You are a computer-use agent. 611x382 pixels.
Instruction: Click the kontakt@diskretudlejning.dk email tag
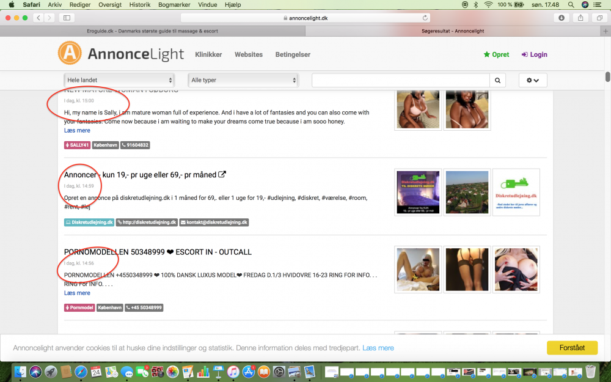[x=214, y=222]
